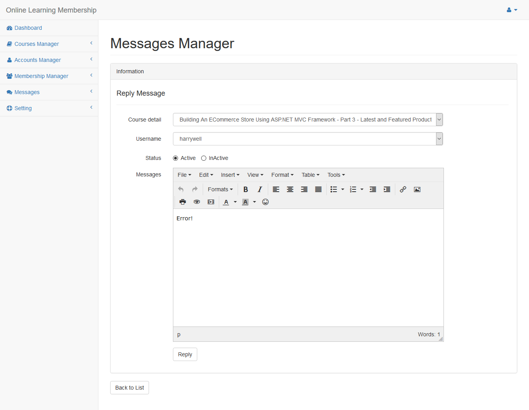Click the Back to List button
The height and width of the screenshot is (410, 529).
point(129,388)
